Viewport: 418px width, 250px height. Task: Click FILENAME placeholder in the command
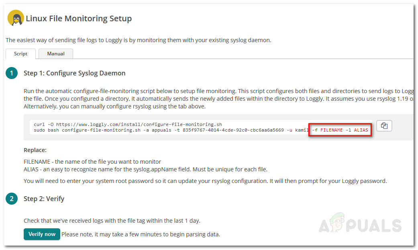tap(331, 130)
